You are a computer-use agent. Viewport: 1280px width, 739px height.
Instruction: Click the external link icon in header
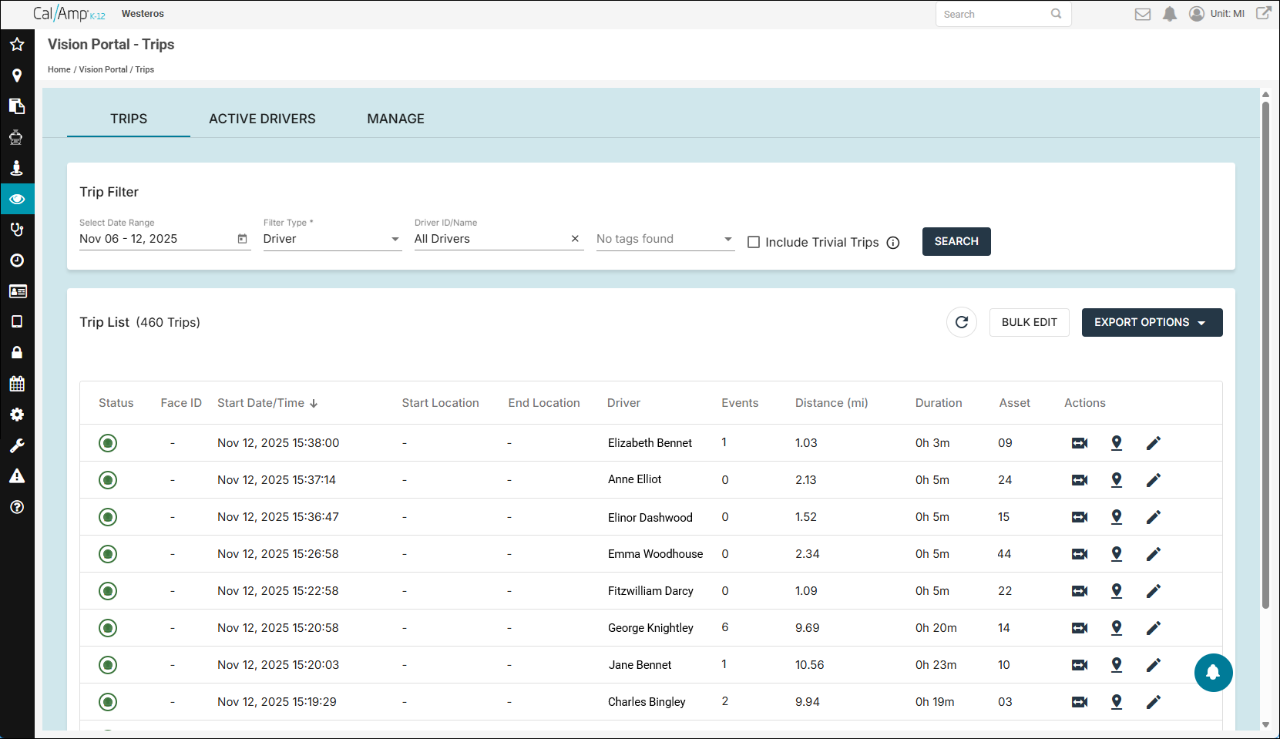pyautogui.click(x=1264, y=13)
